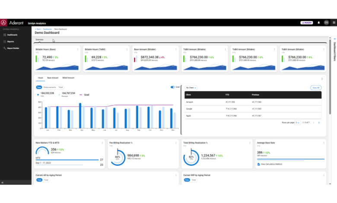The image size is (337, 203).
Task: Open the DS user avatar menu
Action: (326, 22)
